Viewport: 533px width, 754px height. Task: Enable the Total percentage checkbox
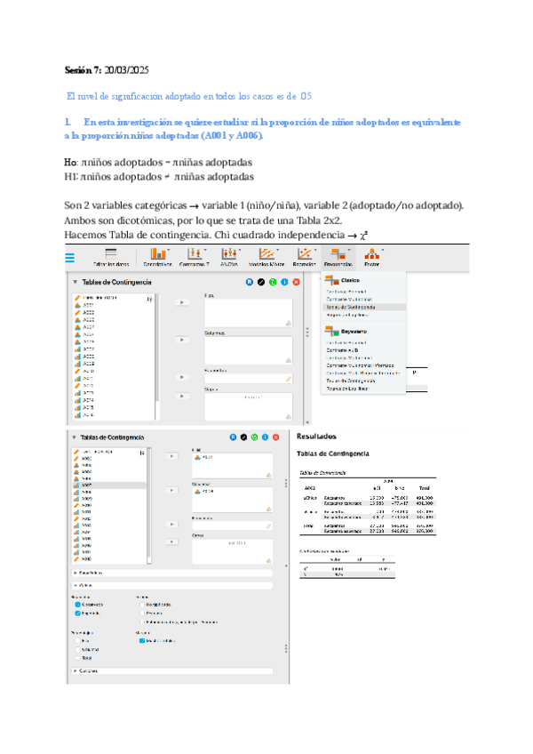coord(78,658)
